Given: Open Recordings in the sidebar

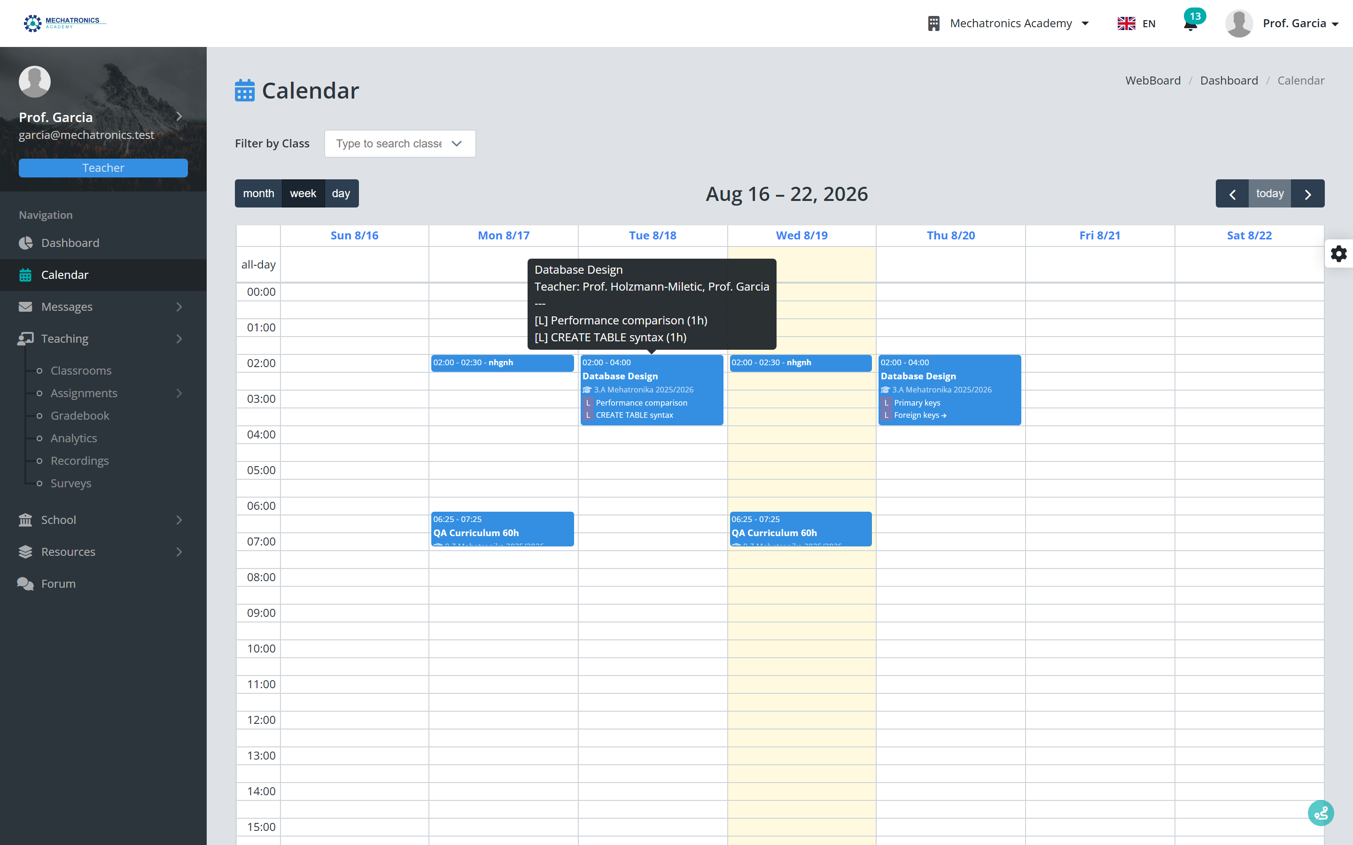Looking at the screenshot, I should 79,461.
